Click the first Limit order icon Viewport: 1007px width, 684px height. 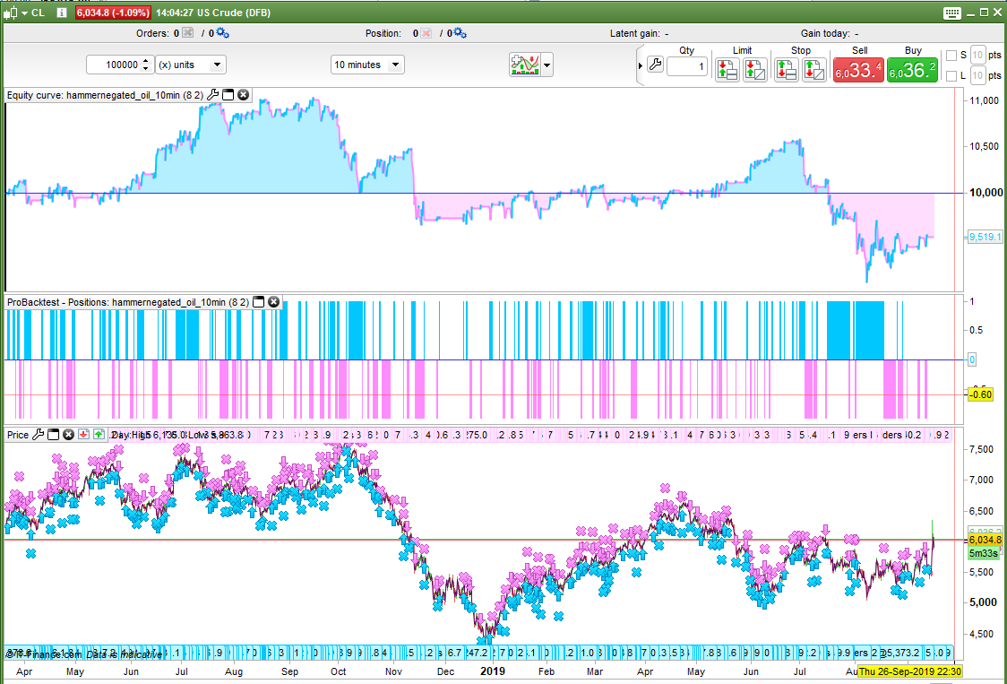coord(727,70)
